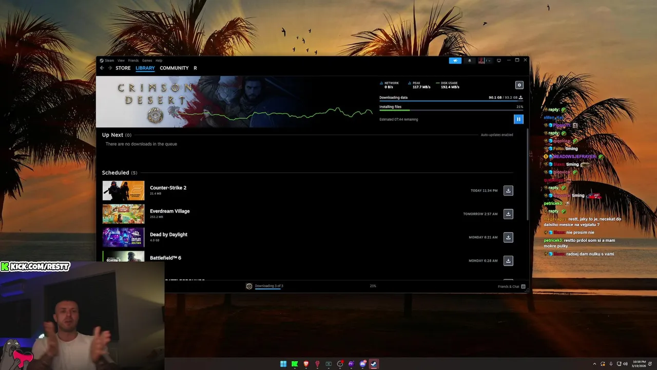The width and height of the screenshot is (657, 370).
Task: Click the microphone icon in system tray
Action: [x=610, y=364]
